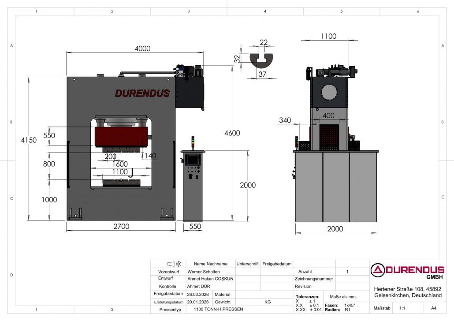The image size is (454, 321).
Task: Click the Maßstab 1:1 scale cell
Action: coord(402,309)
